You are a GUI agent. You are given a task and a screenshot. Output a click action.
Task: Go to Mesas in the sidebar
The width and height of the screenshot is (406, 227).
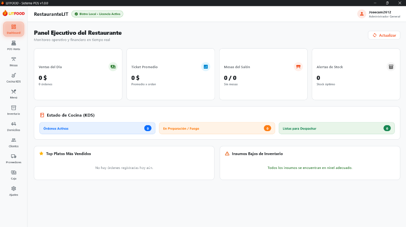[x=13, y=62]
